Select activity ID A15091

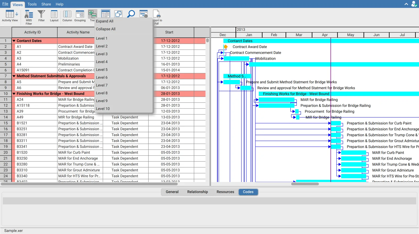click(x=34, y=70)
